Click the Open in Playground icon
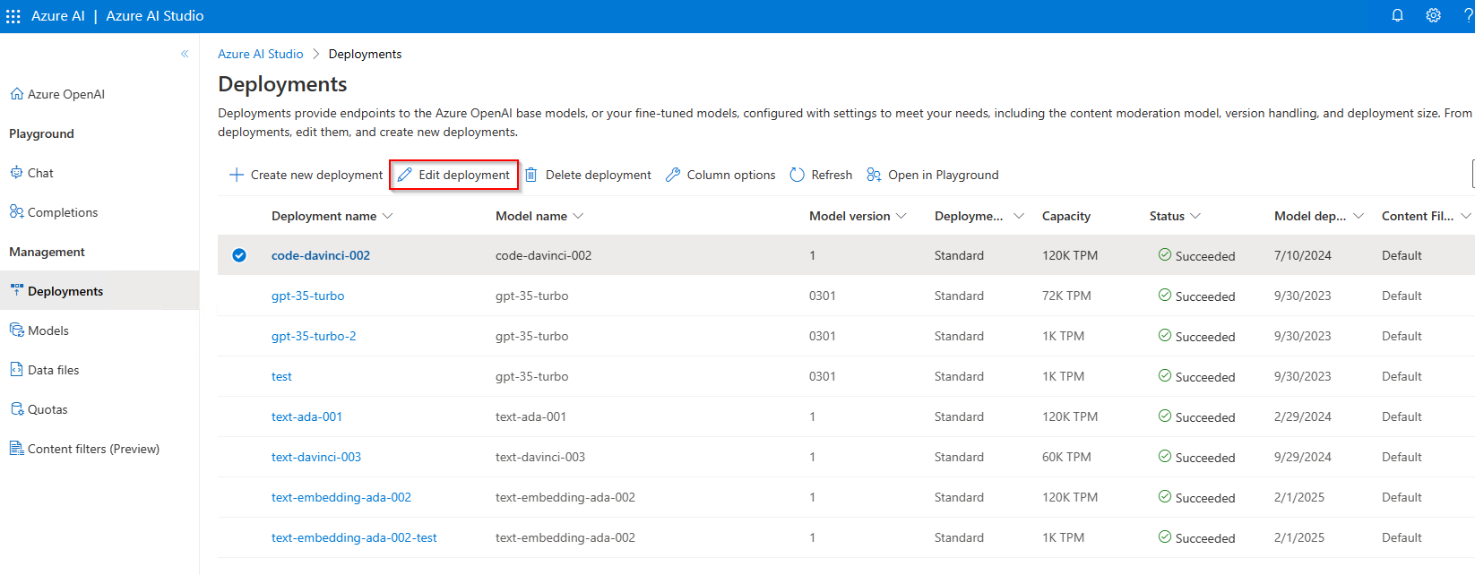1475x575 pixels. pos(874,175)
